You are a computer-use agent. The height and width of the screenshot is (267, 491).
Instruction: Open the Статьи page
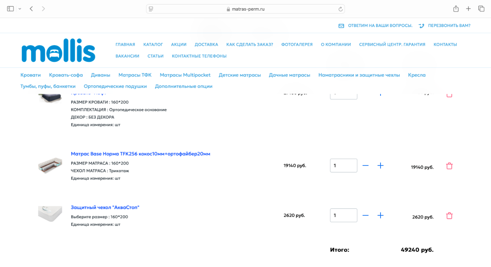[x=155, y=56]
